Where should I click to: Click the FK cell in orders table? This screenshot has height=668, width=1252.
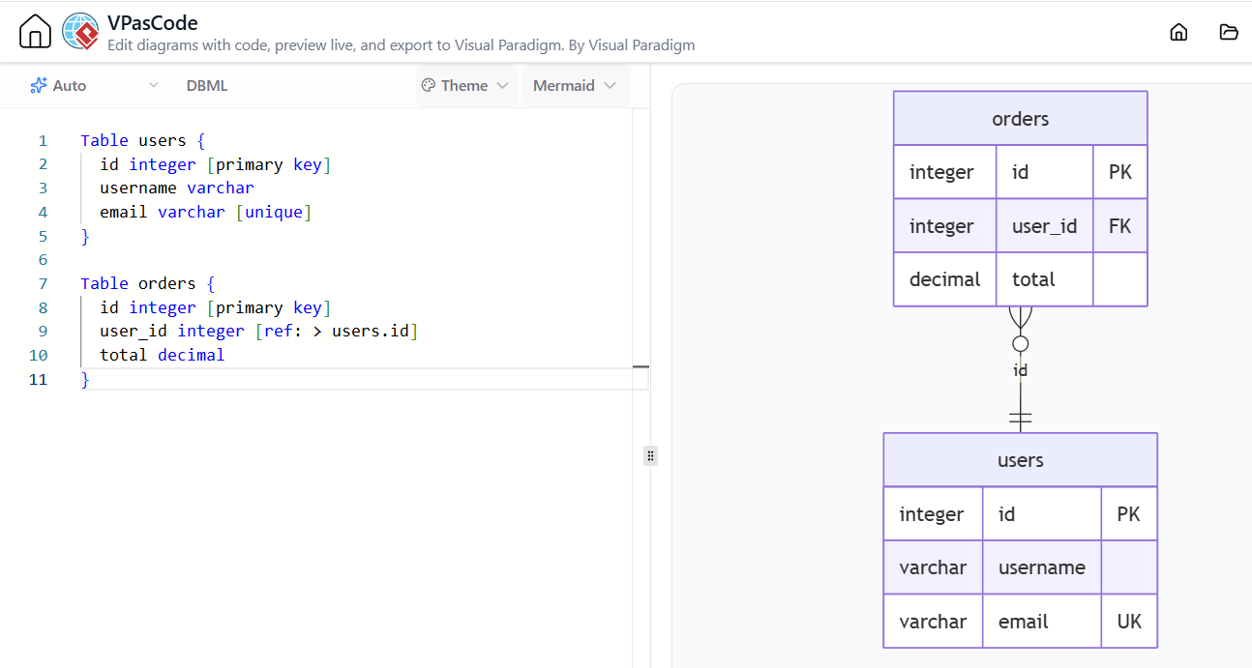point(1120,226)
